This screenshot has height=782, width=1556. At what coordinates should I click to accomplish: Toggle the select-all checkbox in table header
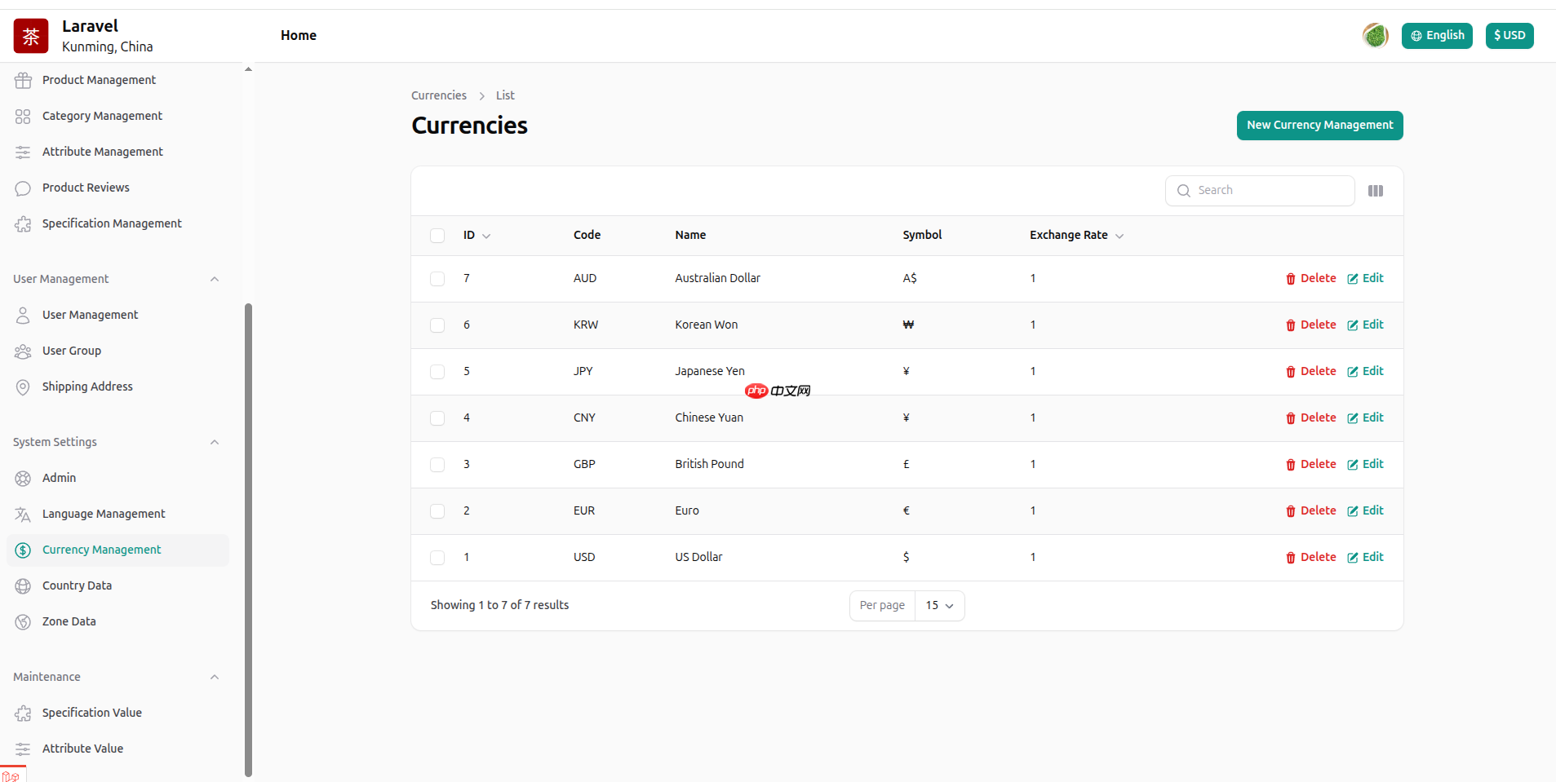pos(437,236)
